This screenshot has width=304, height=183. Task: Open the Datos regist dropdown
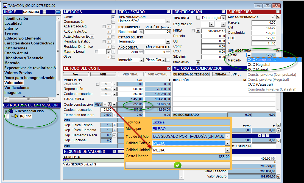point(223,18)
